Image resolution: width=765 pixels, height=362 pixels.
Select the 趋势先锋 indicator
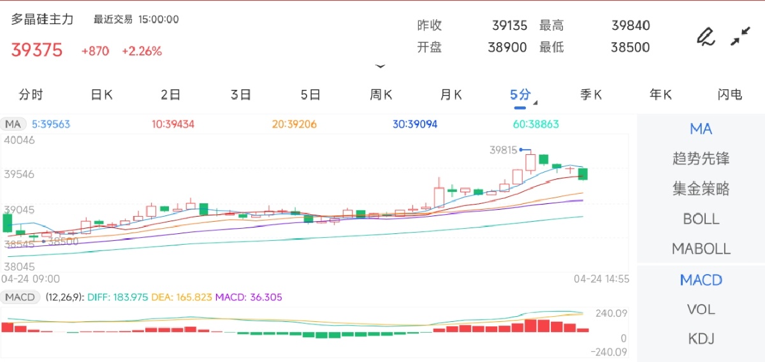pyautogui.click(x=701, y=159)
